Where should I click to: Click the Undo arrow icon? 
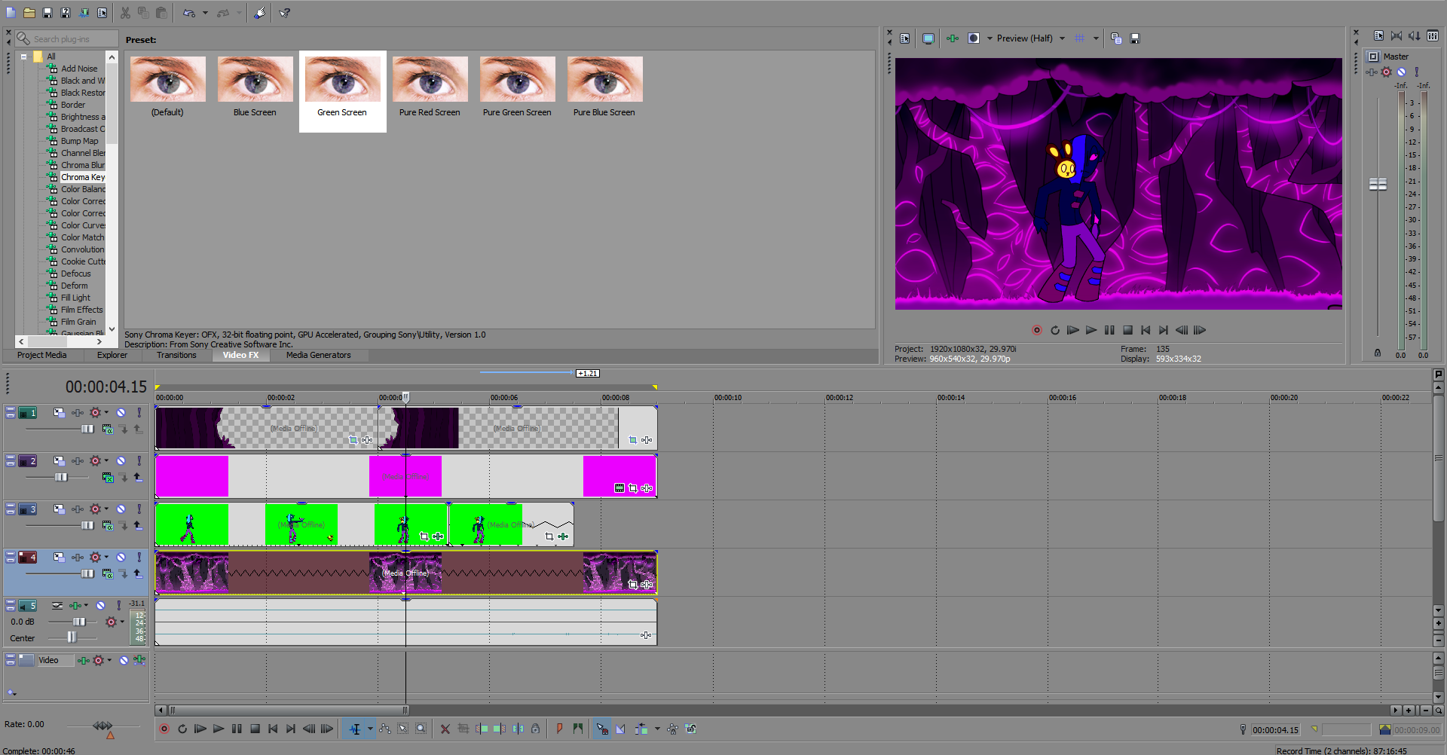tap(189, 13)
